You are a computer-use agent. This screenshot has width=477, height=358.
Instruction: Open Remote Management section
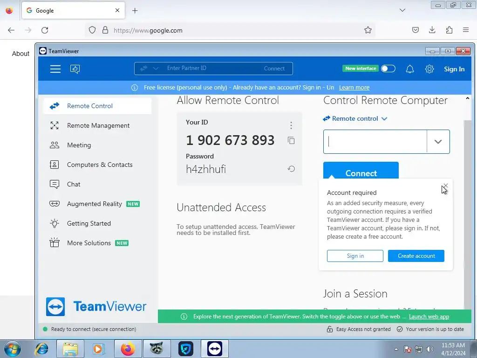coord(97,125)
